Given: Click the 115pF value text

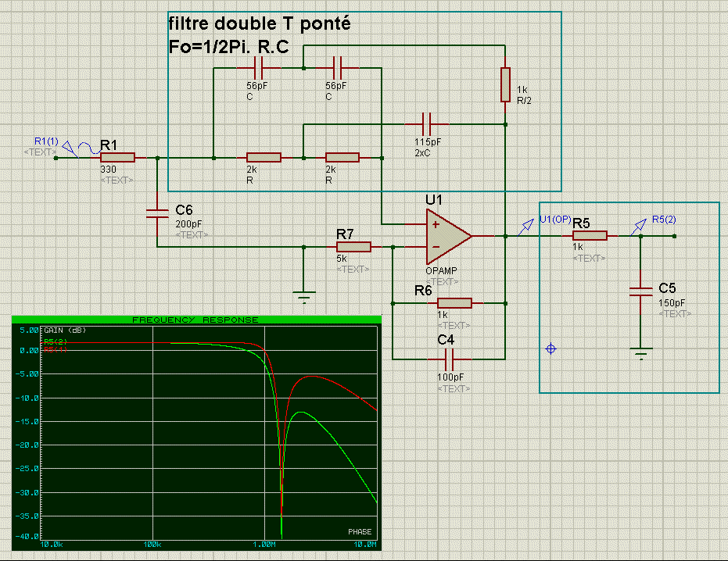Looking at the screenshot, I should [428, 142].
